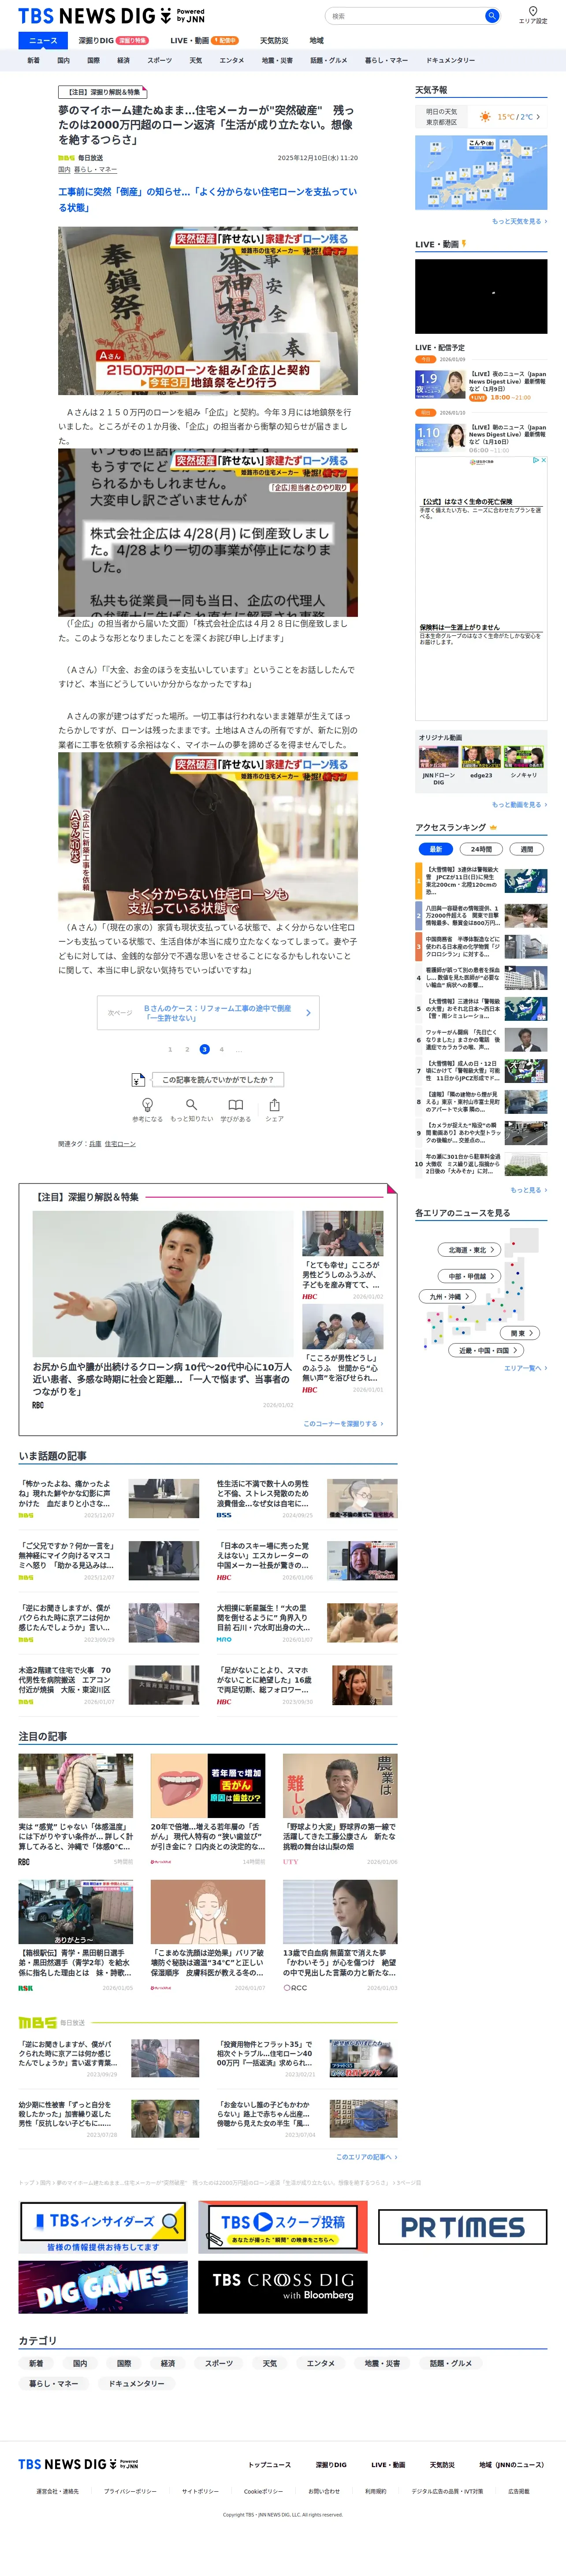Open the エンタメ category in subnav
This screenshot has height=2576, width=566.
(x=232, y=61)
